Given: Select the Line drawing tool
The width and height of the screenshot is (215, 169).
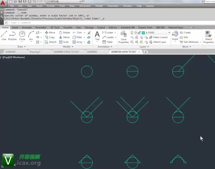Looking at the screenshot, I should (x=4, y=36).
